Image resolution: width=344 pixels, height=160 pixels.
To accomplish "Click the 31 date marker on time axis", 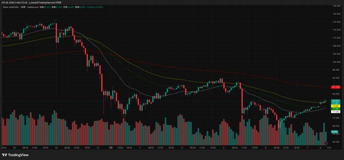I will pyautogui.click(x=98, y=148).
